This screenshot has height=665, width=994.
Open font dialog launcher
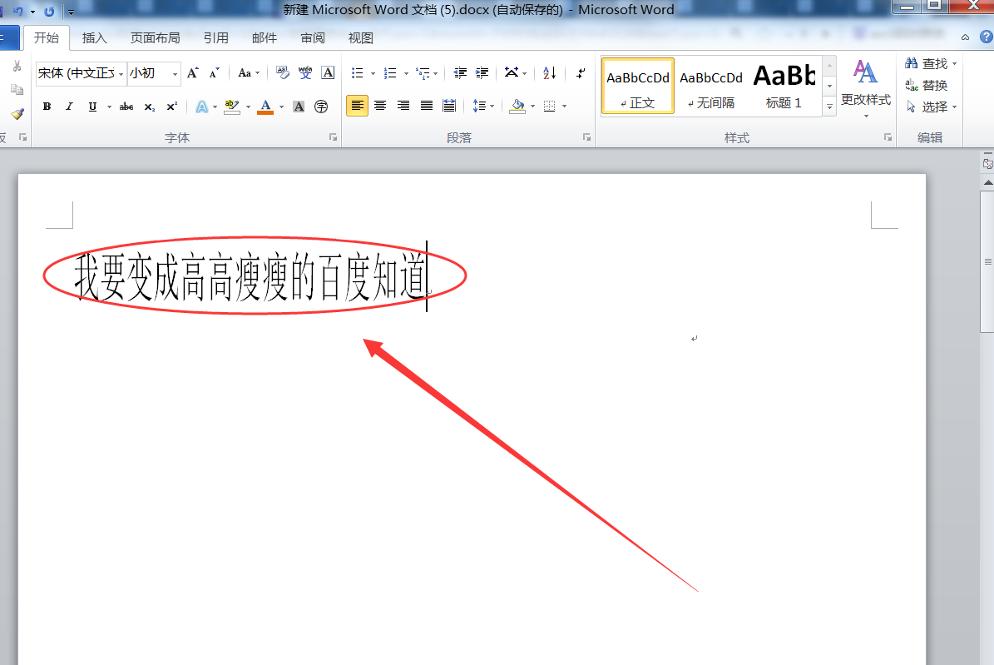click(x=333, y=137)
